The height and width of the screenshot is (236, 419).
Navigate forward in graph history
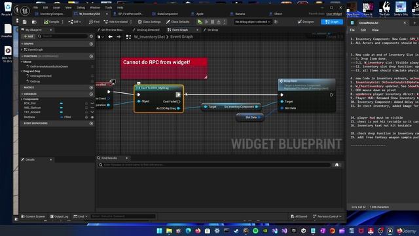point(118,37)
